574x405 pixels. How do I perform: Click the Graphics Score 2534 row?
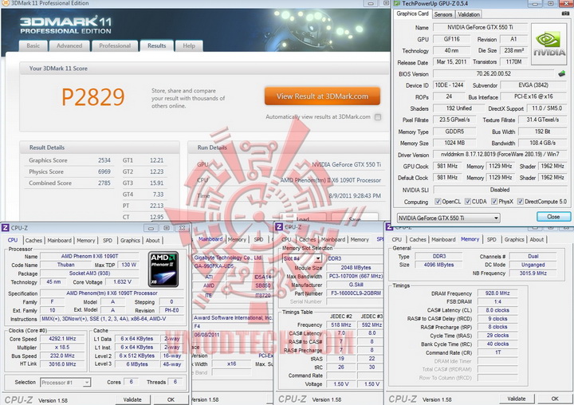69,160
